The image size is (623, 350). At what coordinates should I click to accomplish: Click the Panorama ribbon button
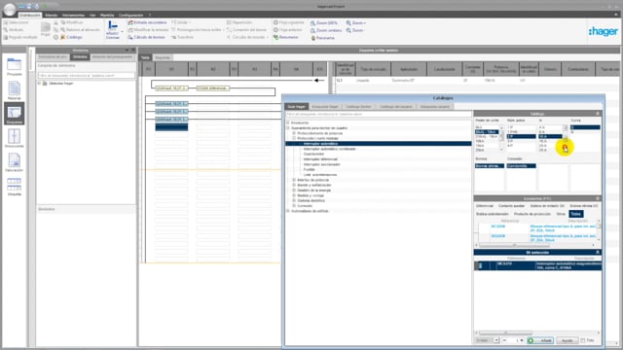(x=322, y=38)
